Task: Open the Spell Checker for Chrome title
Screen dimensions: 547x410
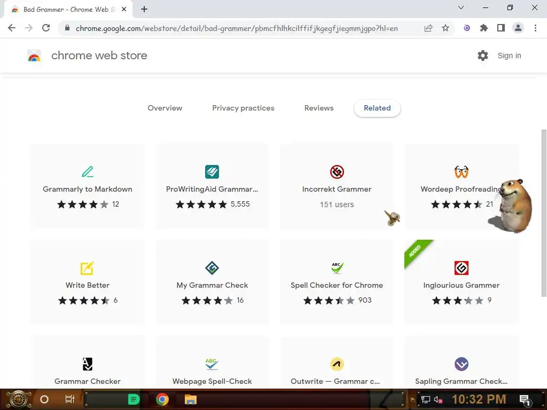Action: click(337, 285)
